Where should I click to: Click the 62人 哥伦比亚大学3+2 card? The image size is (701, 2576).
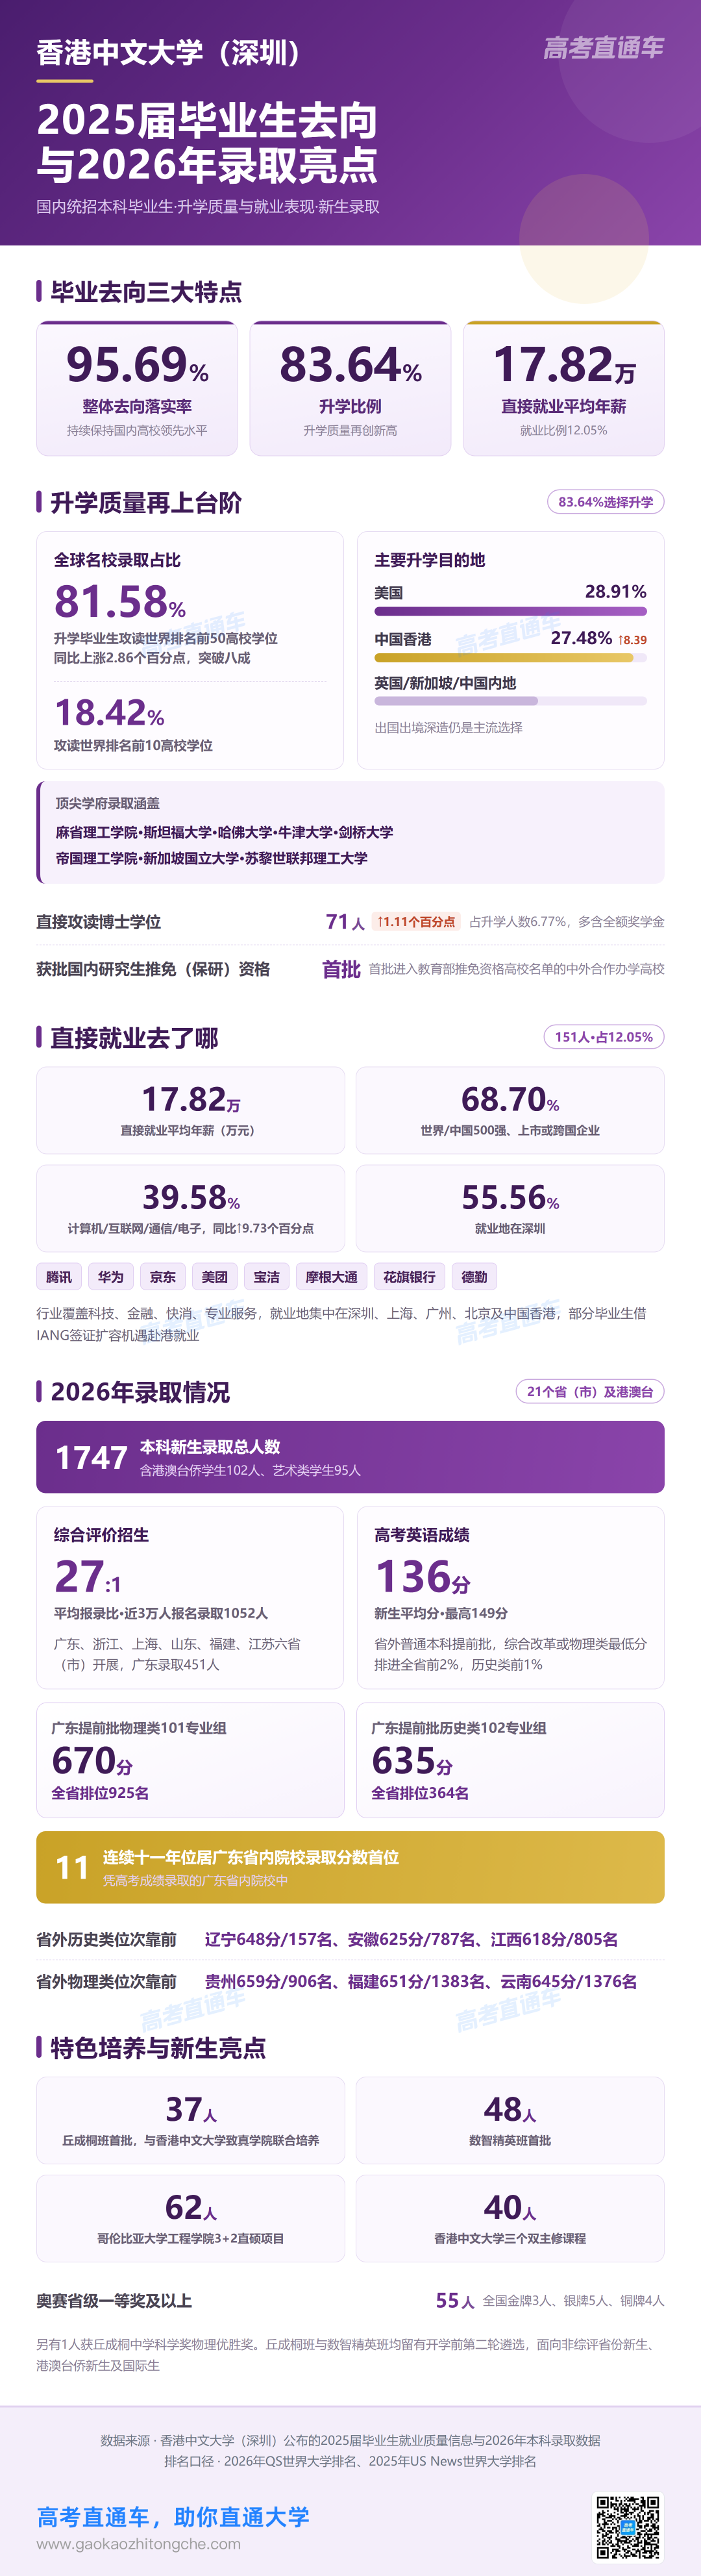click(x=190, y=2218)
